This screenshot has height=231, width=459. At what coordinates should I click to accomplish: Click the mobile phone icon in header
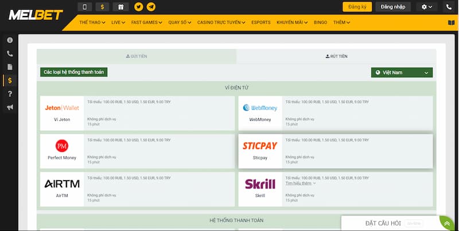pyautogui.click(x=84, y=7)
